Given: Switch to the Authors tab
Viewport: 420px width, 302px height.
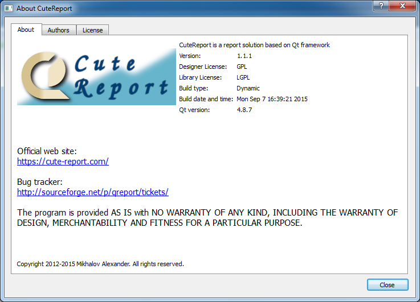Looking at the screenshot, I should [59, 30].
